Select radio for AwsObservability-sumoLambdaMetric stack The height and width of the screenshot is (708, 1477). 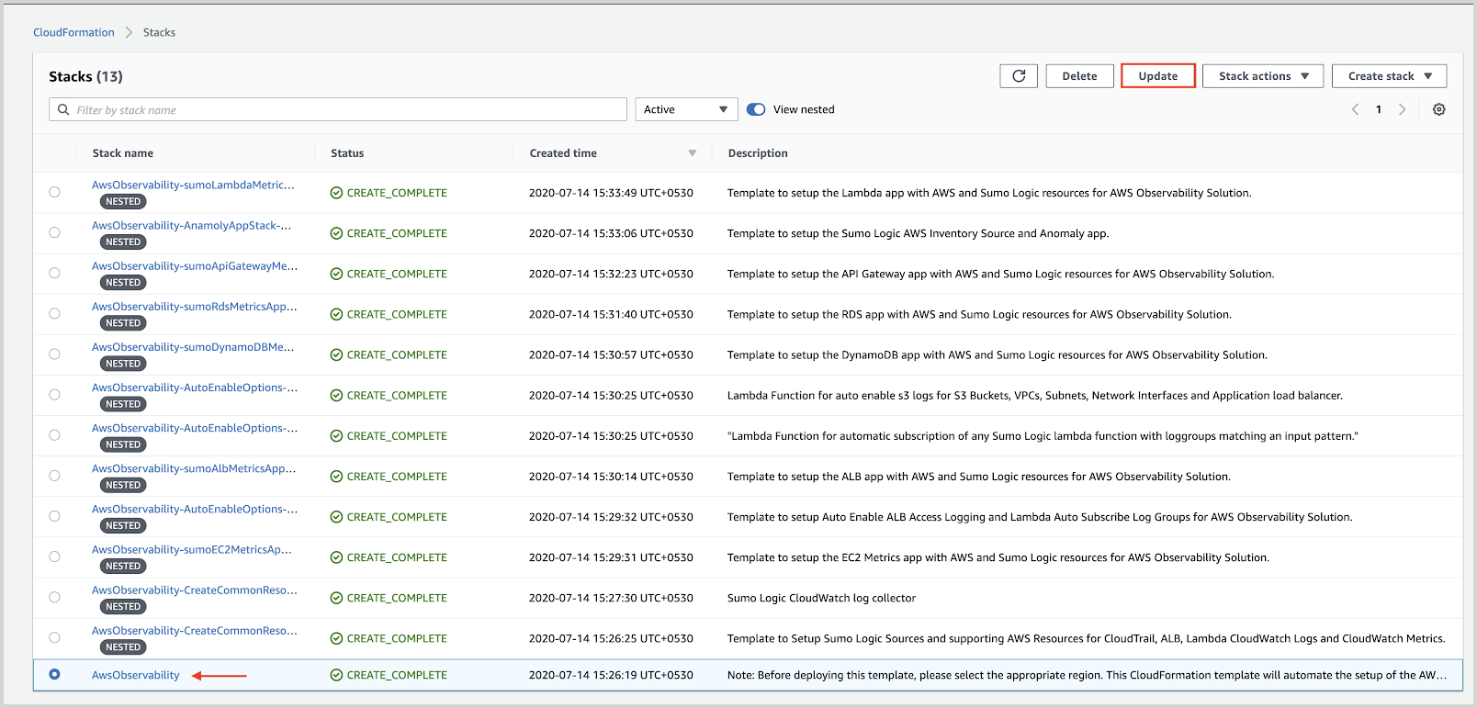(55, 192)
